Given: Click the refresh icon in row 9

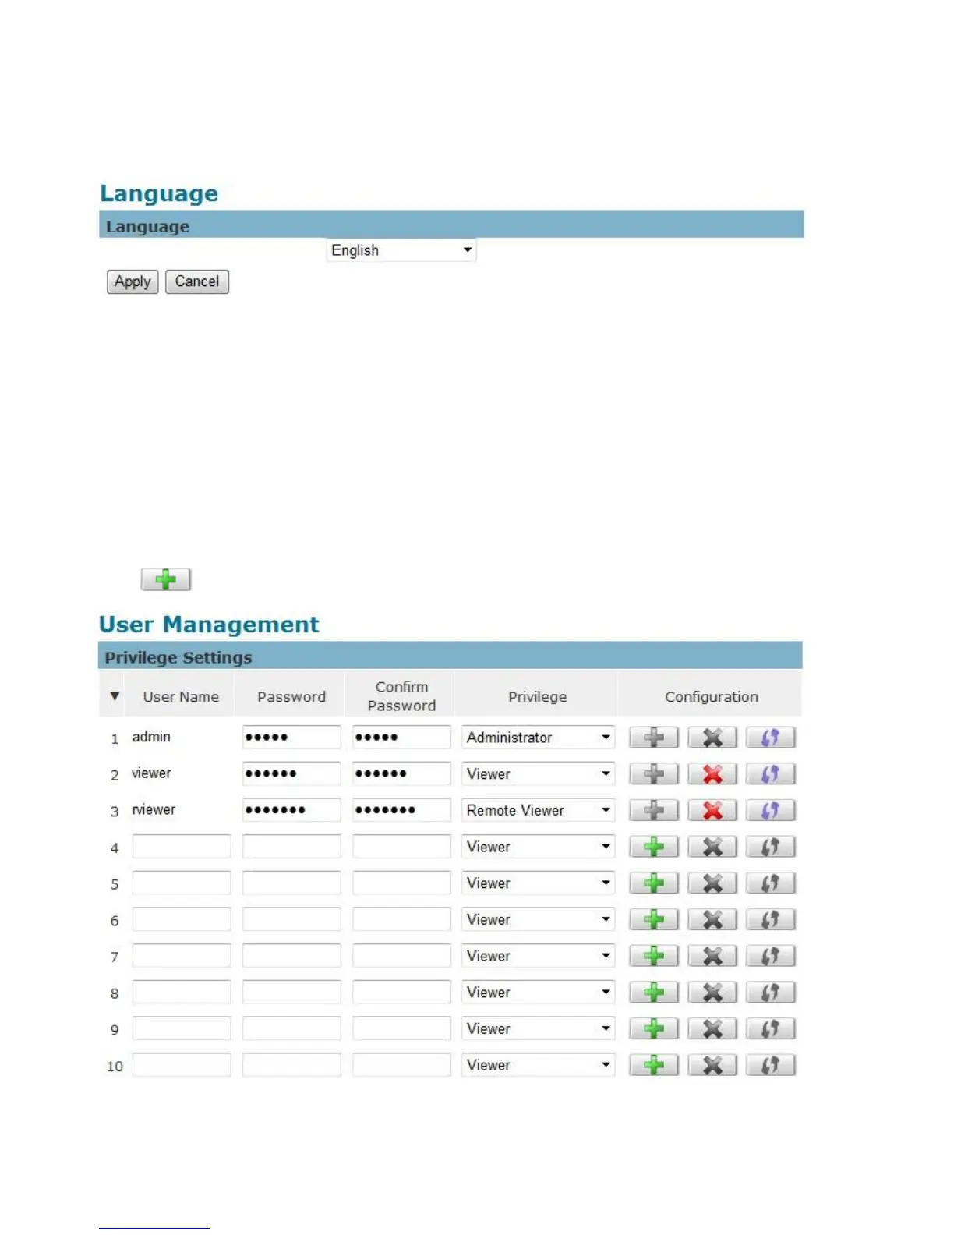Looking at the screenshot, I should tap(771, 1028).
